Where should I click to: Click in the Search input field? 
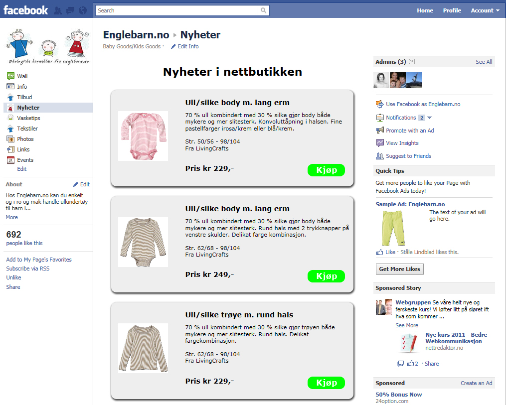[x=177, y=10]
